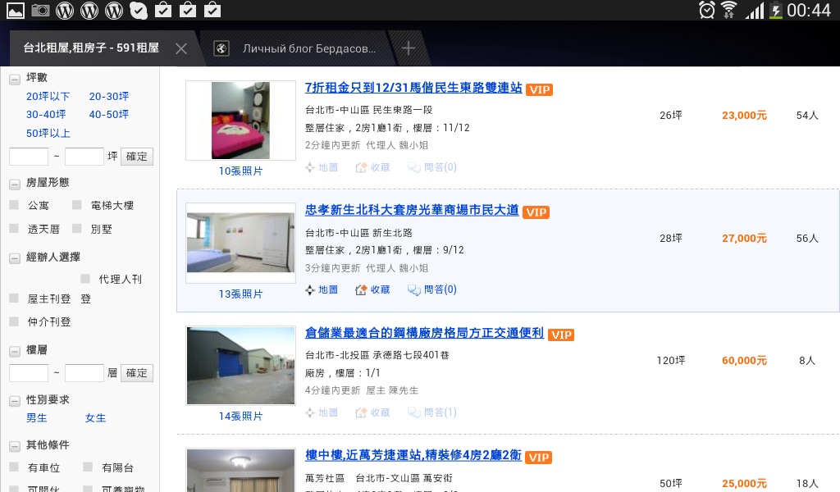840x492 pixels.
Task: Check the 仲介刊登 option
Action: pos(15,321)
